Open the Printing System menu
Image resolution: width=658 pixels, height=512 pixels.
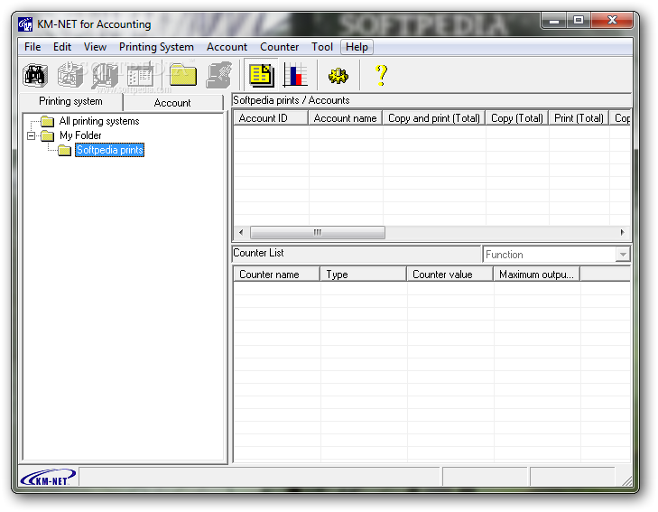pyautogui.click(x=156, y=47)
